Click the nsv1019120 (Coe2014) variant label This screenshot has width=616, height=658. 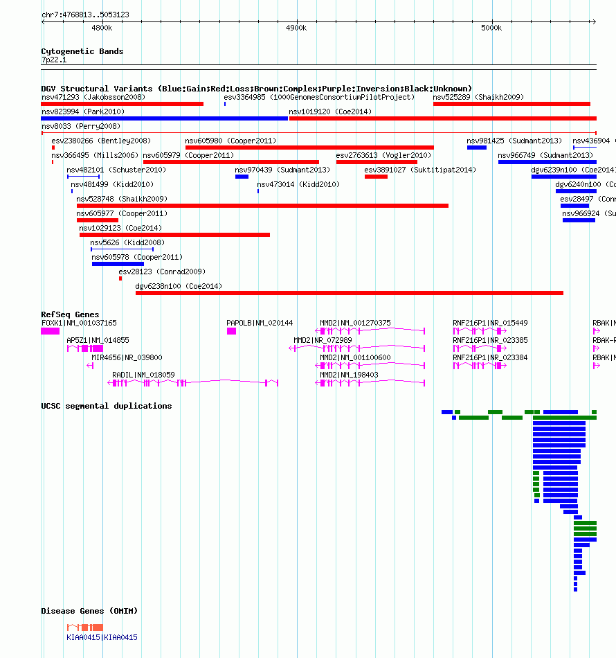coord(330,112)
